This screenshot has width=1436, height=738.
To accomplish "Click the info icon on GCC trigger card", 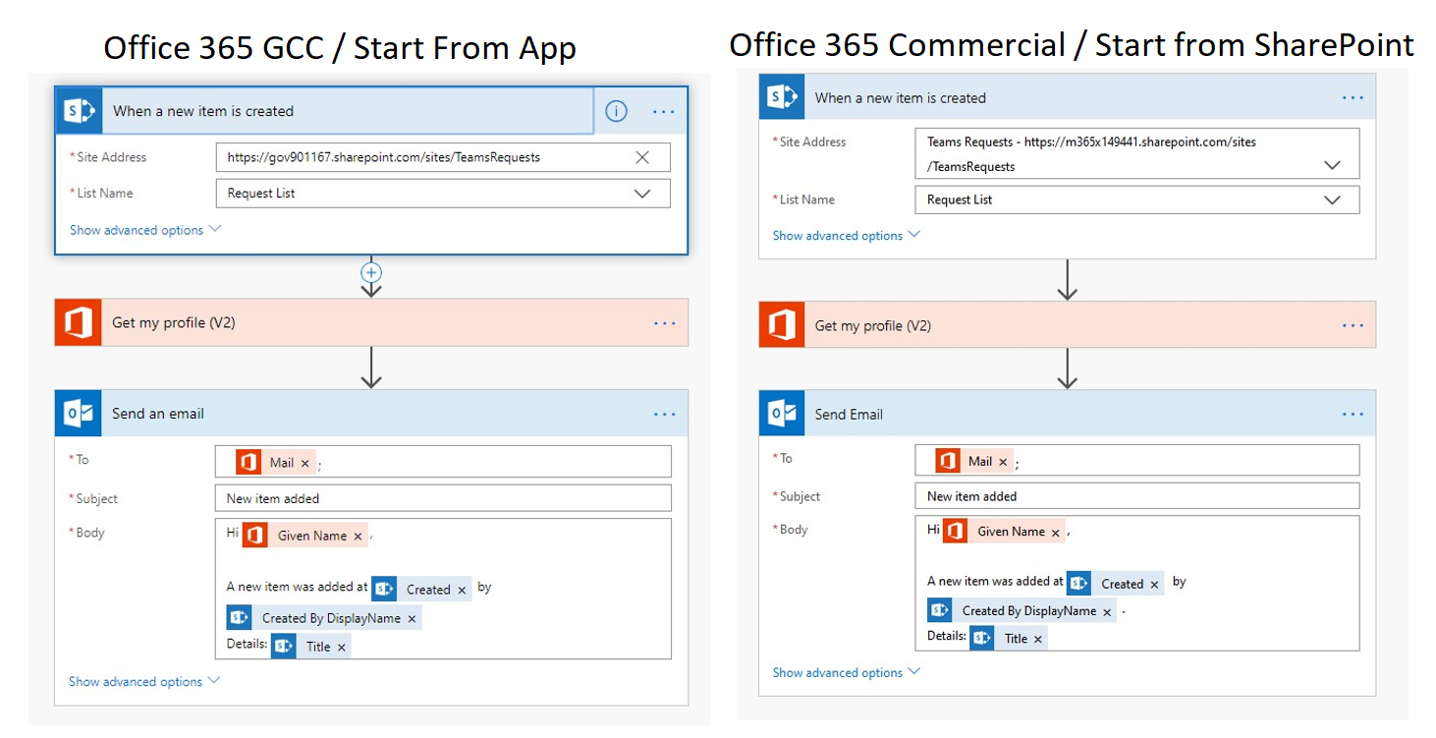I will tap(616, 111).
